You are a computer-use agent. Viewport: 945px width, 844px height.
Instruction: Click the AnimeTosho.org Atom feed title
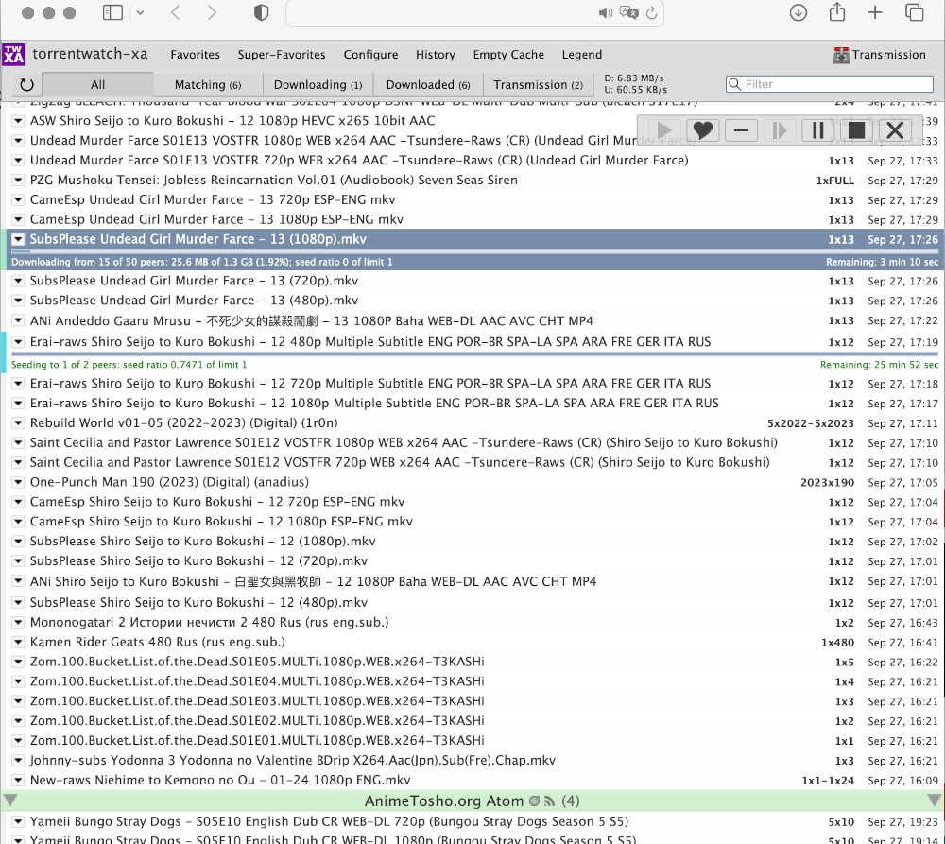pyautogui.click(x=443, y=801)
